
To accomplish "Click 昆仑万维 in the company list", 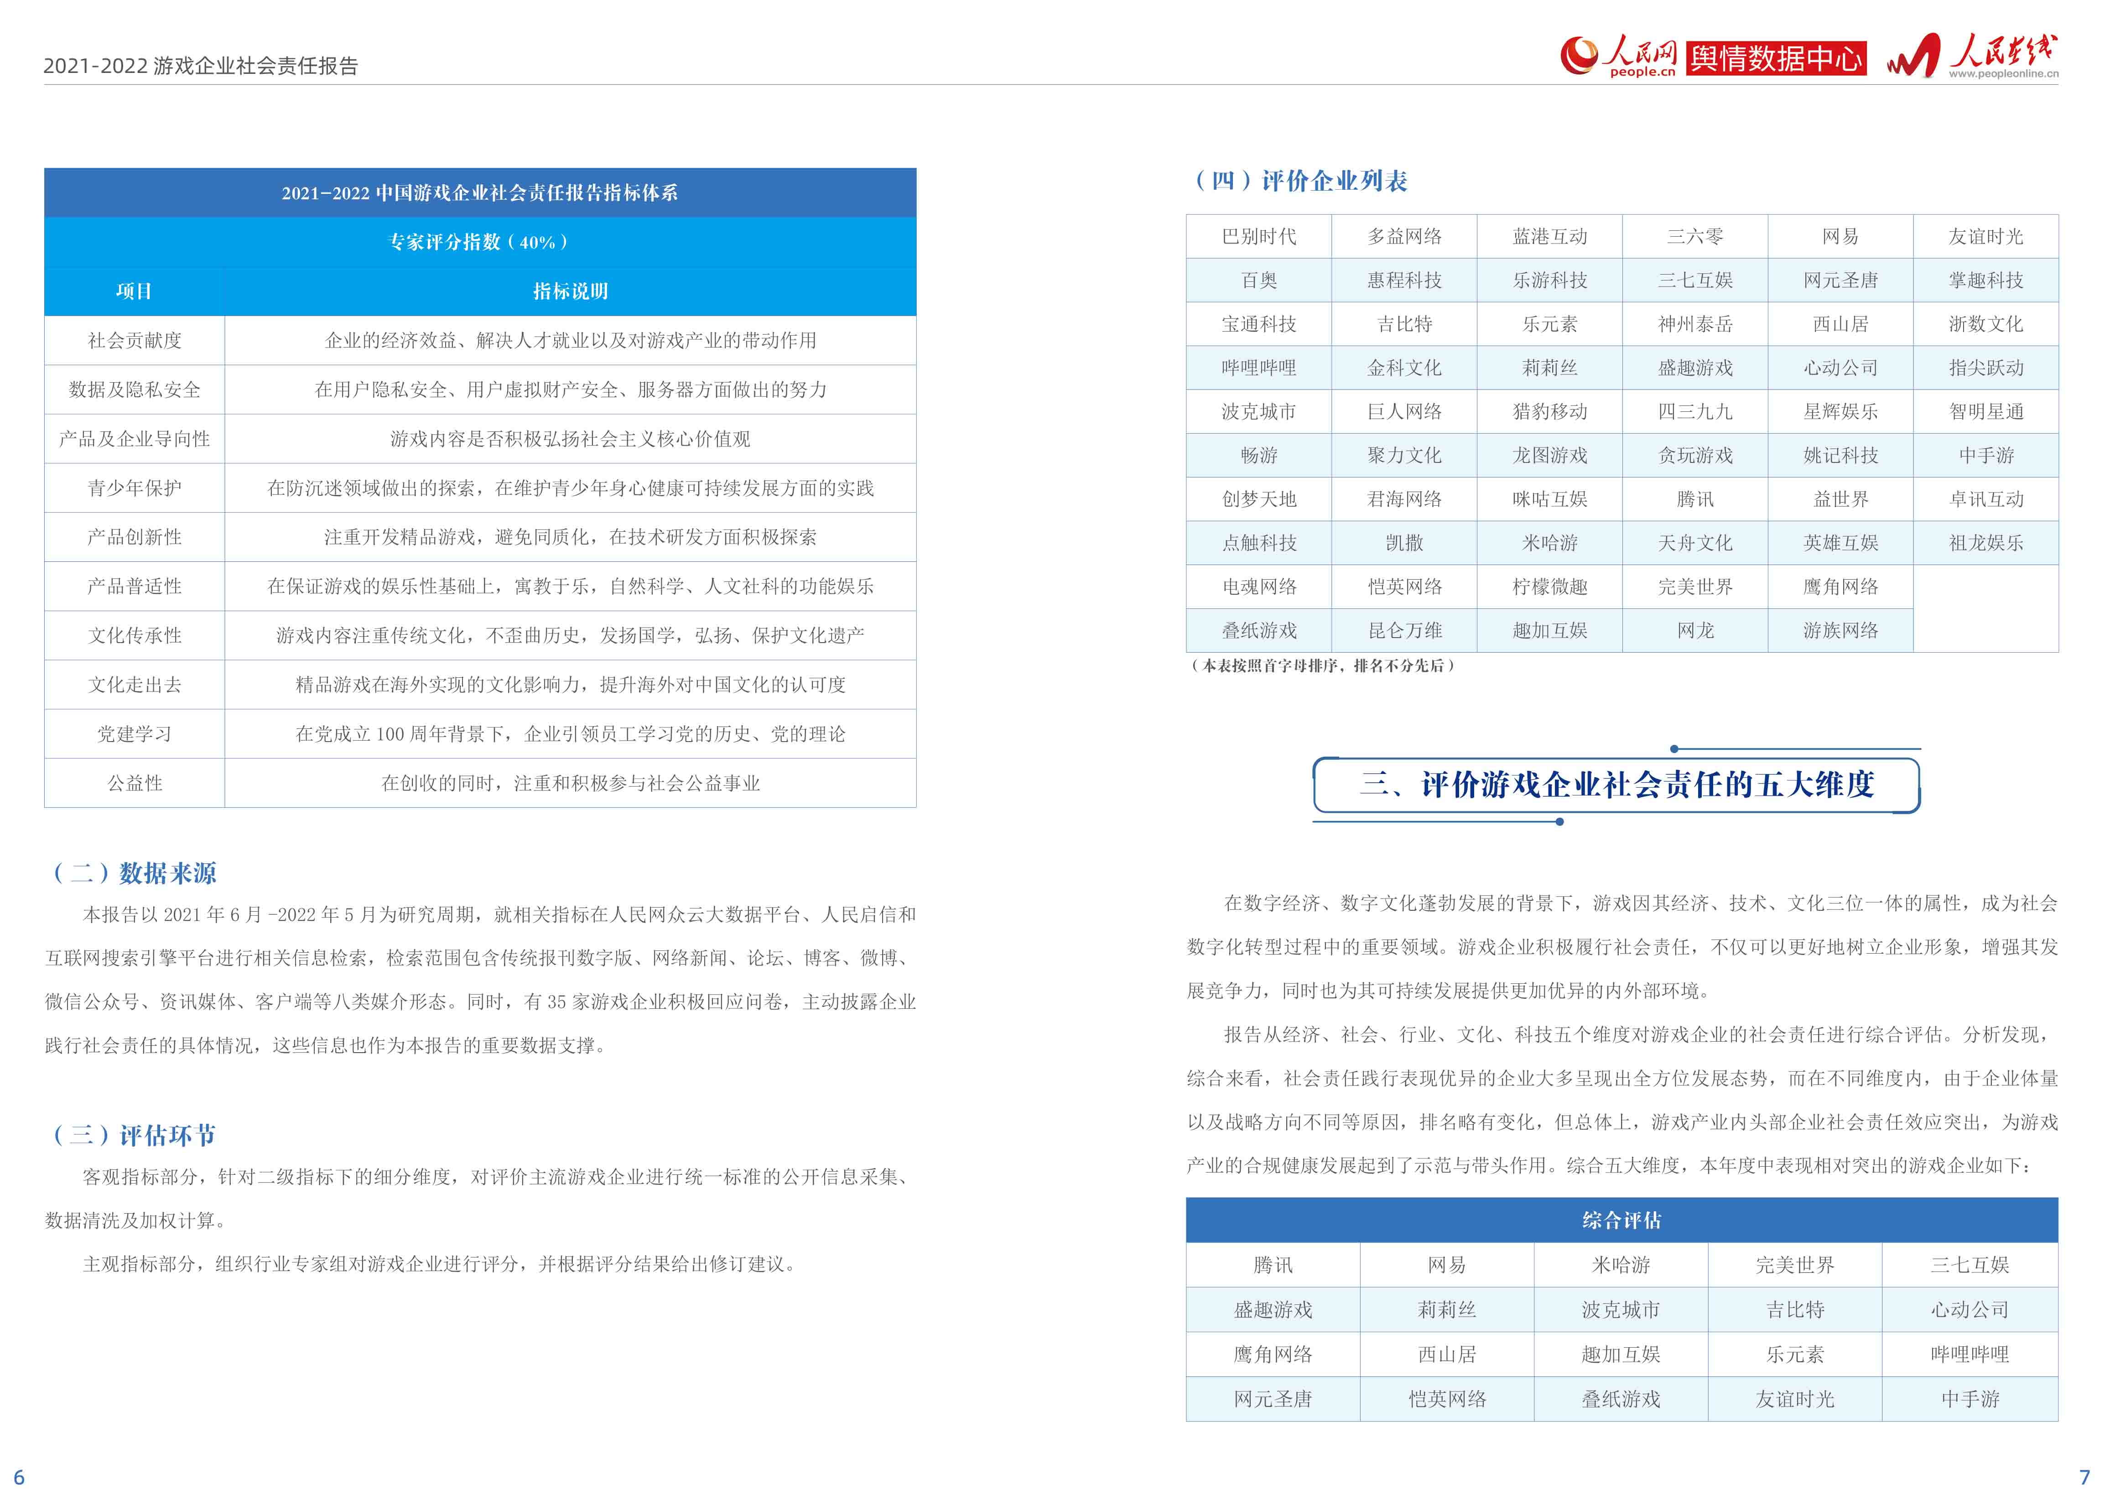I will (1404, 631).
